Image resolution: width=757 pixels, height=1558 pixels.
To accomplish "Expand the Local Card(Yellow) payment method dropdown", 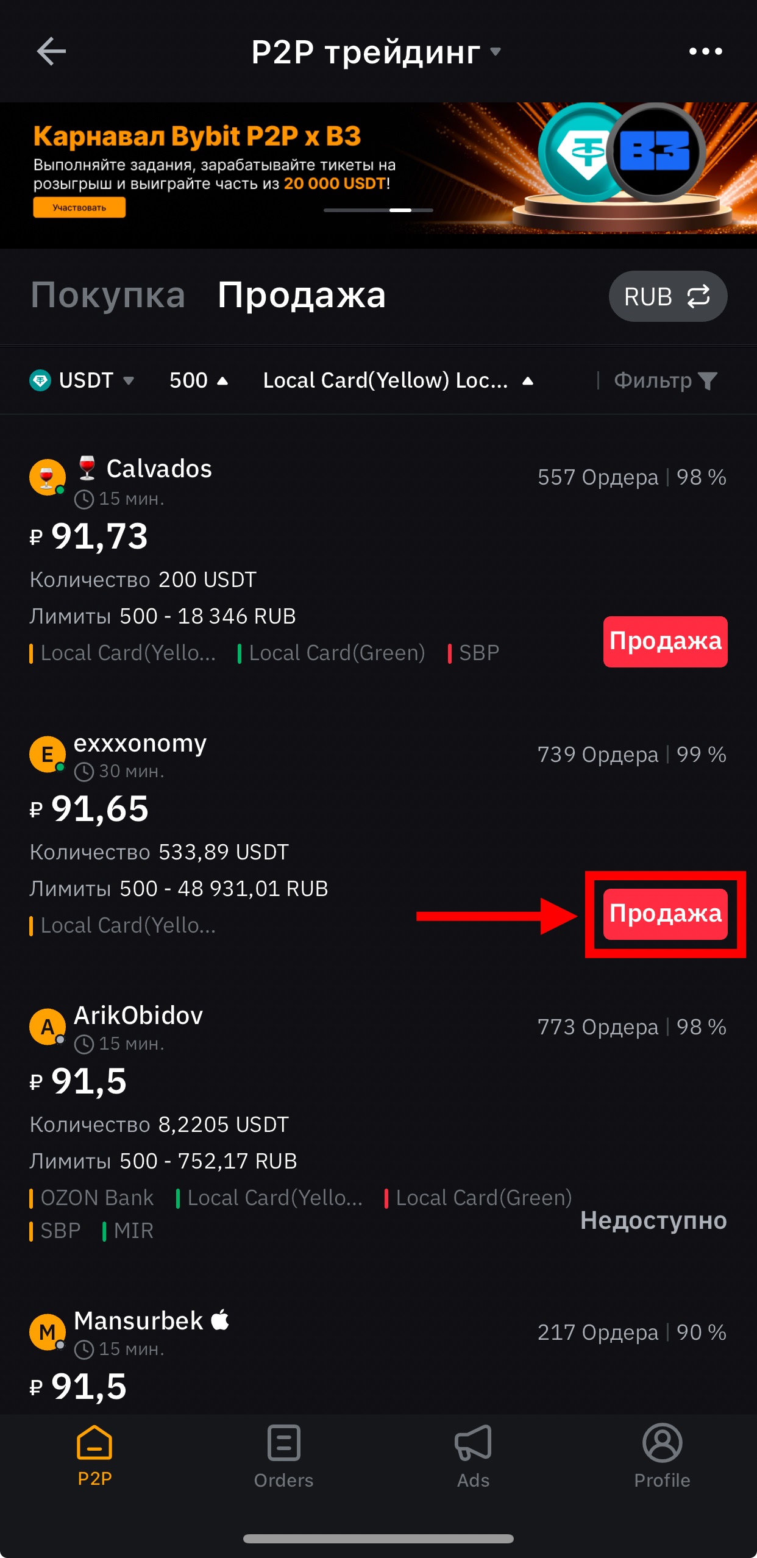I will tap(399, 380).
